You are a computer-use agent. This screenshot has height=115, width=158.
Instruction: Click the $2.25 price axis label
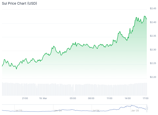[x=153, y=63]
